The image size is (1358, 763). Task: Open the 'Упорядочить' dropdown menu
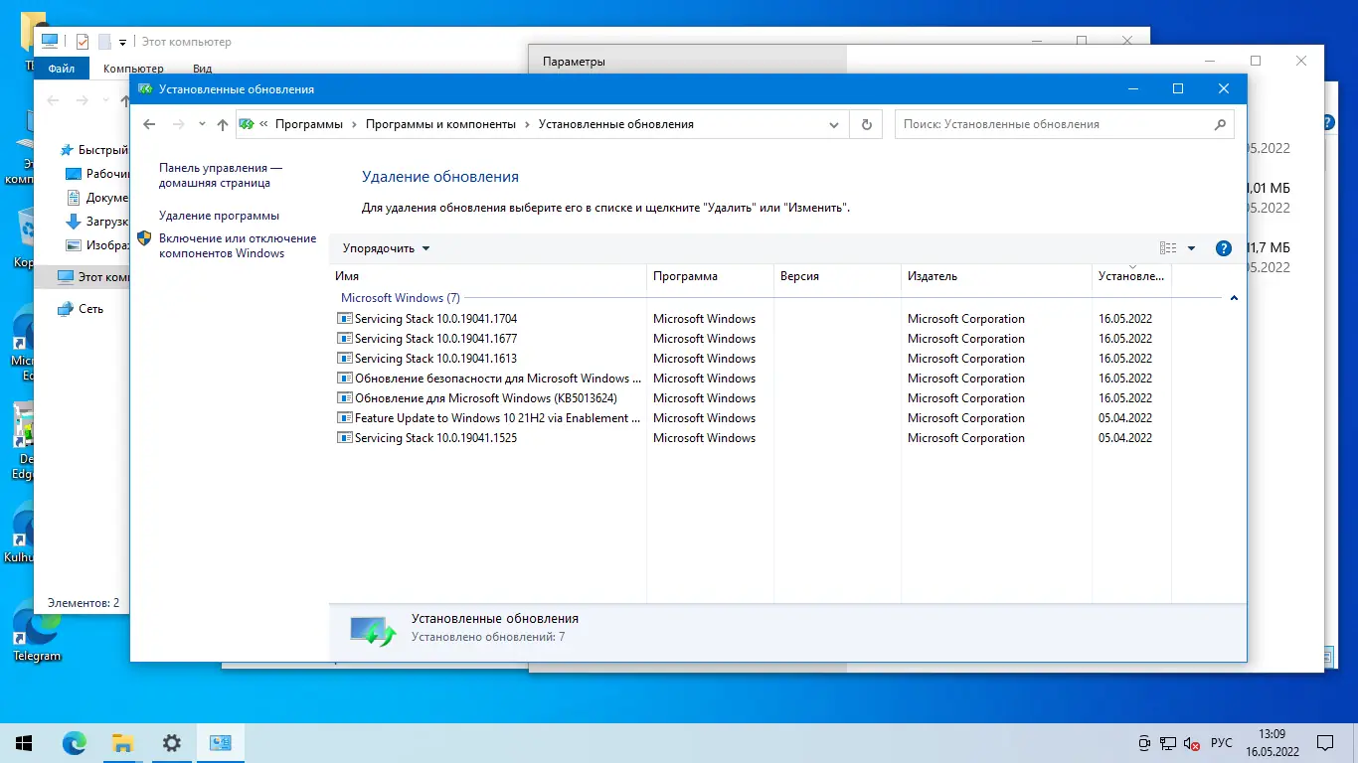387,248
